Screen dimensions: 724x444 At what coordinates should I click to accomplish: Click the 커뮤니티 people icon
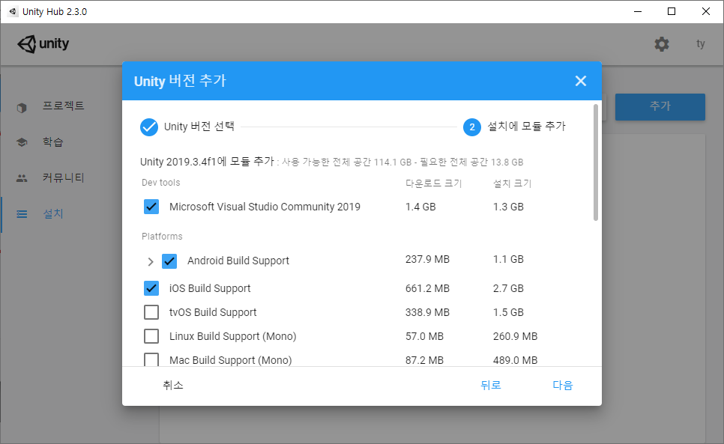(22, 178)
